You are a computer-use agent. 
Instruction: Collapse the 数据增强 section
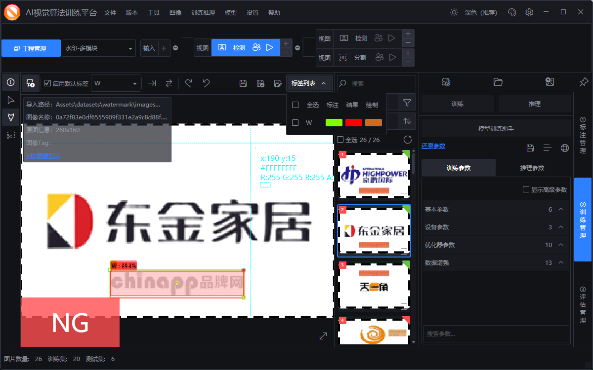[x=561, y=262]
